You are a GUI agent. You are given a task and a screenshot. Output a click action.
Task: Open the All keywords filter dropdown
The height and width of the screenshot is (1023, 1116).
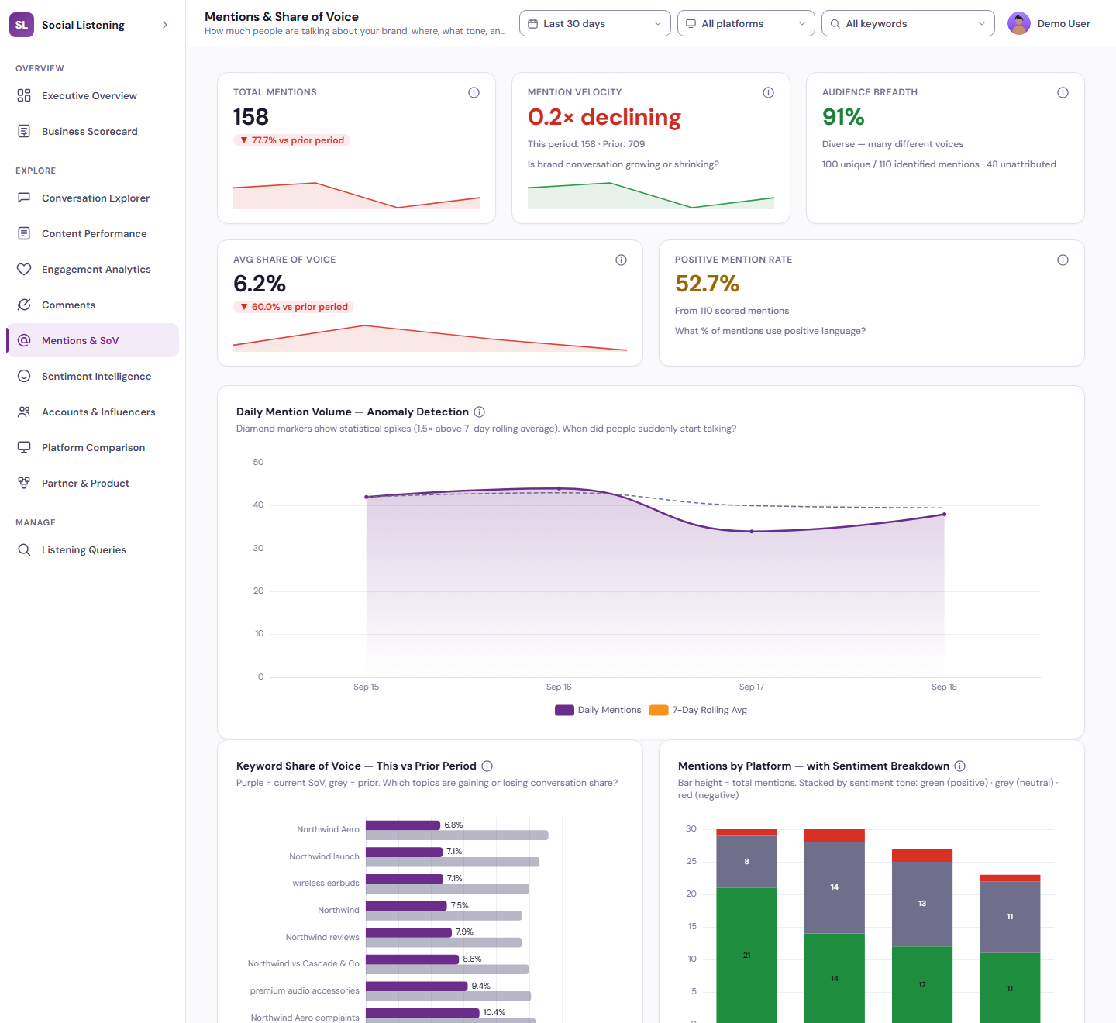point(908,23)
